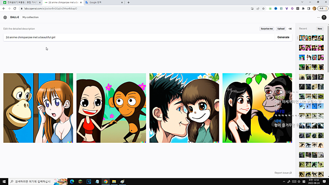Open Minecraft from taskbar
The image size is (329, 185).
pyautogui.click(x=80, y=181)
